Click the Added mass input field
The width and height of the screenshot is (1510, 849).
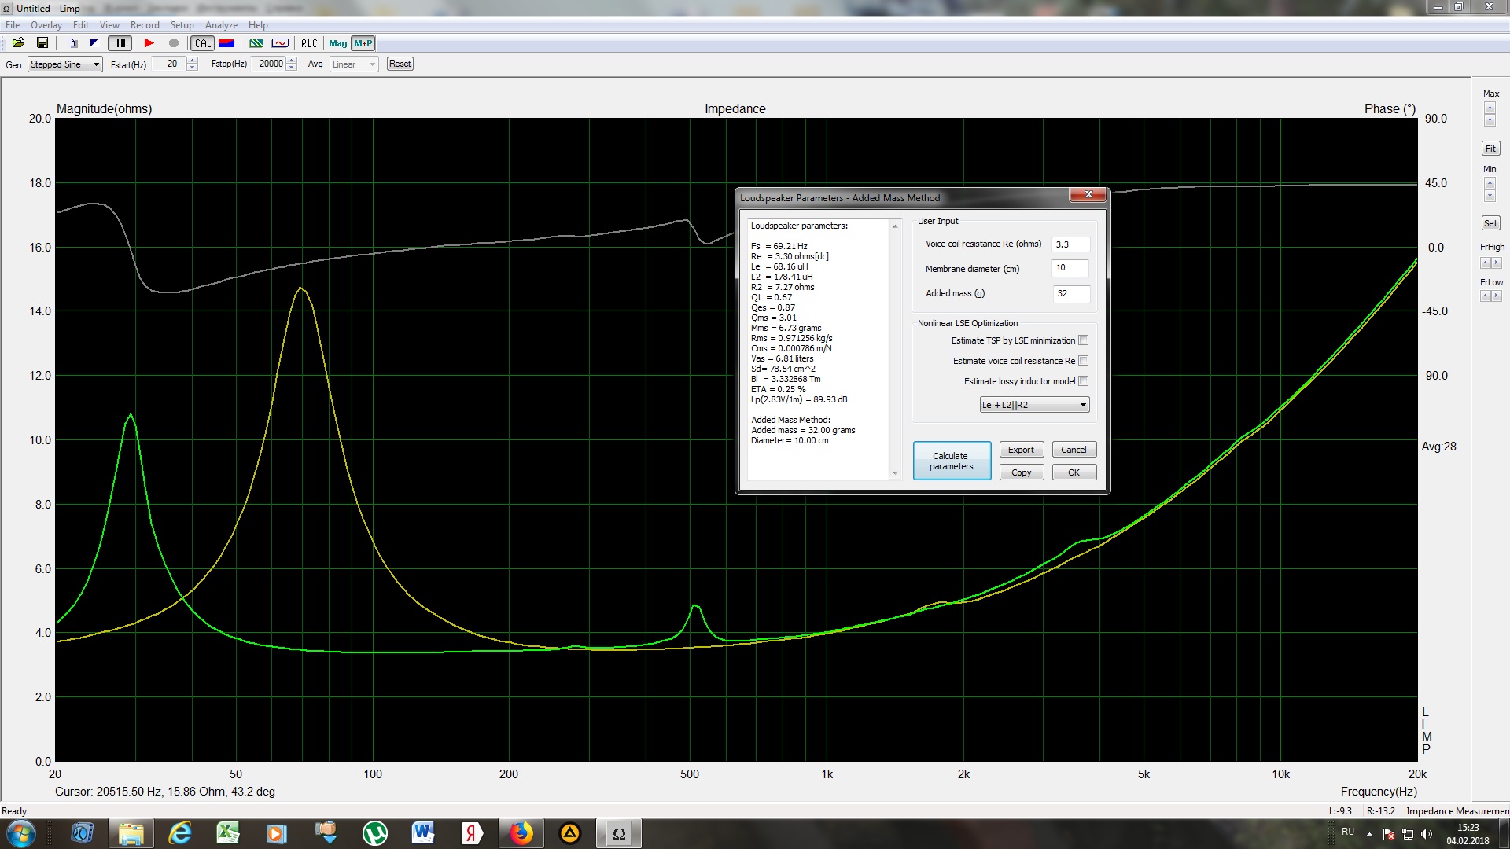[x=1070, y=293]
